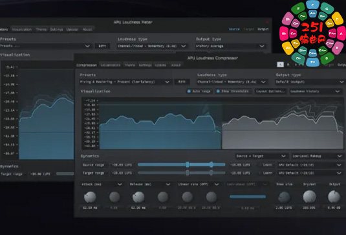Click the Source range upper LUFS value field

240,165
